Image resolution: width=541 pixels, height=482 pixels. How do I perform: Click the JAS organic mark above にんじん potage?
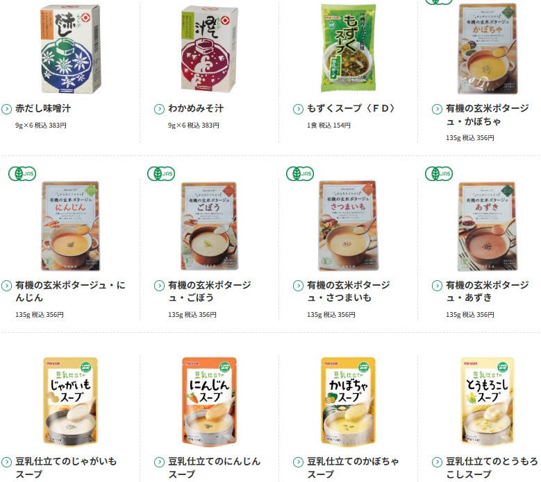click(22, 173)
